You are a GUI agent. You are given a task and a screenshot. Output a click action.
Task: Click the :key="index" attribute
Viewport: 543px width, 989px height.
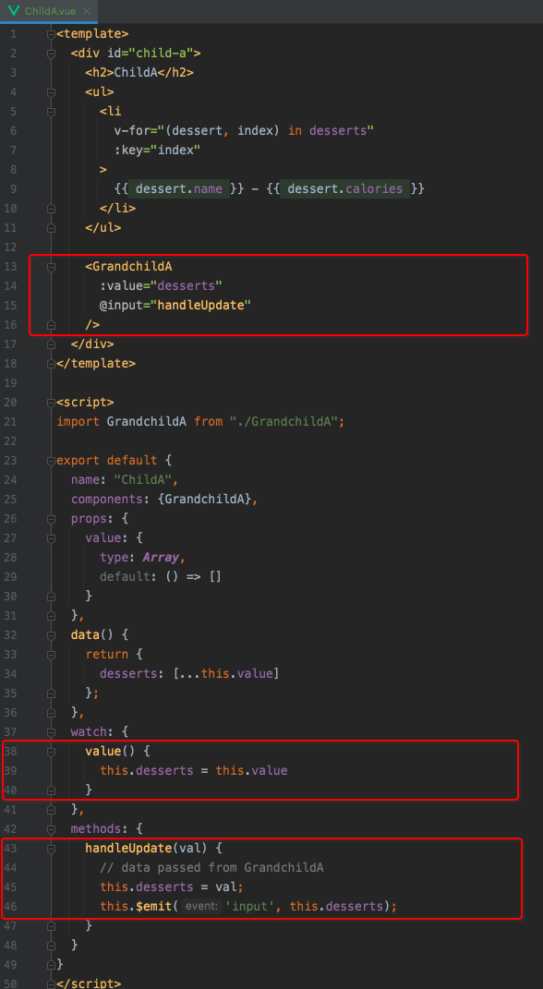point(157,151)
